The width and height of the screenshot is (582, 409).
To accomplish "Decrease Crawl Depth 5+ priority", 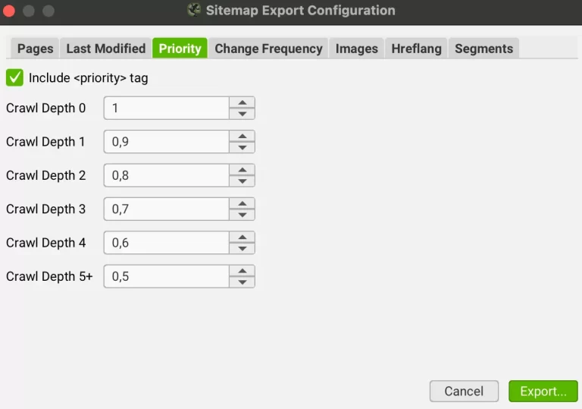I will (242, 282).
